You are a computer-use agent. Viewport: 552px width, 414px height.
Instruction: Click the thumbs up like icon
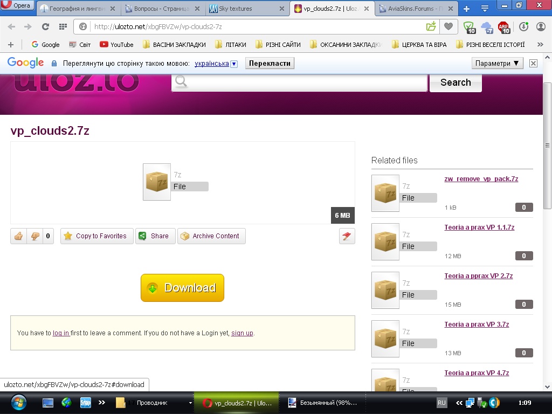click(19, 236)
